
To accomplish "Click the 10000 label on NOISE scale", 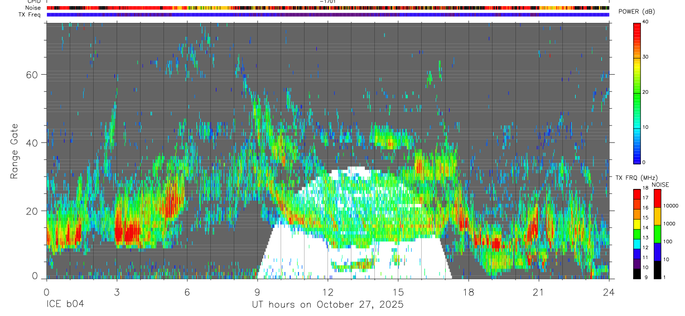I will pos(670,206).
